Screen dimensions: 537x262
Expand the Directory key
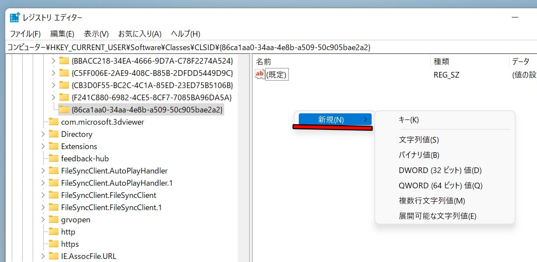pos(43,134)
